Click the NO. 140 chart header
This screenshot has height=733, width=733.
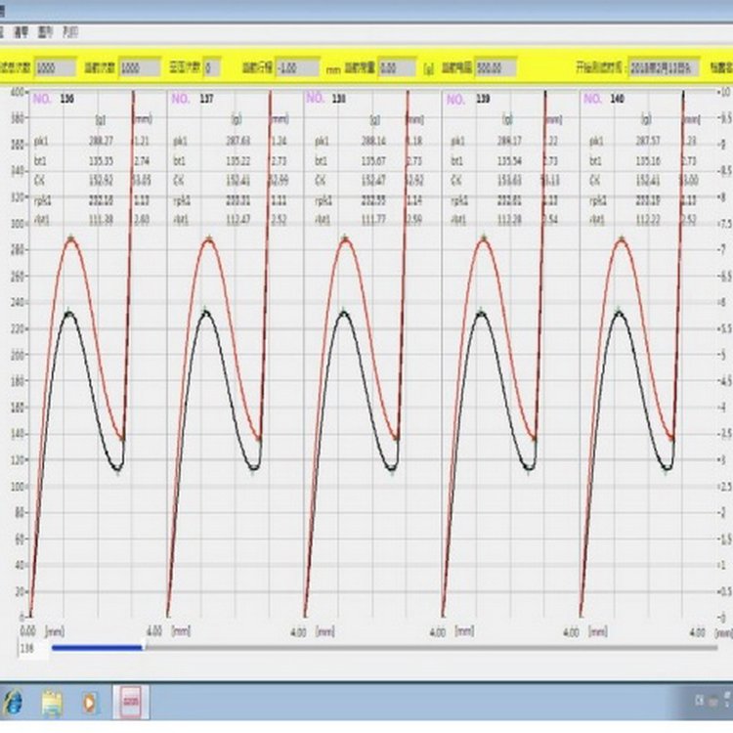point(604,99)
